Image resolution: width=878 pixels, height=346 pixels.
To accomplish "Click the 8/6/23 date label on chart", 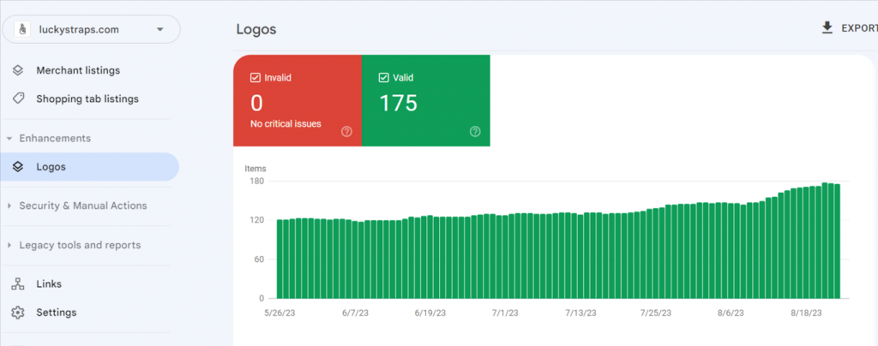I will pyautogui.click(x=731, y=313).
